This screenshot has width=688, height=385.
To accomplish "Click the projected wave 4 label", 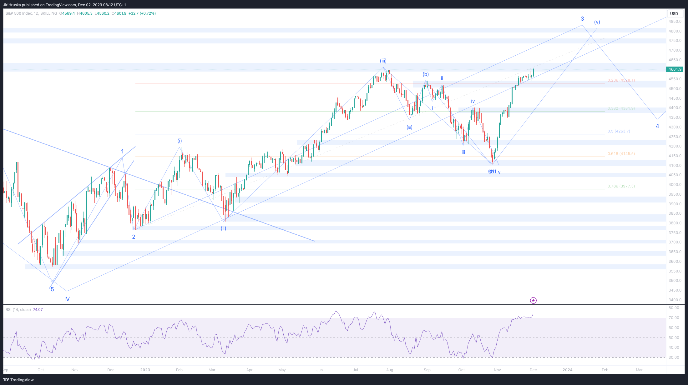I will [657, 126].
